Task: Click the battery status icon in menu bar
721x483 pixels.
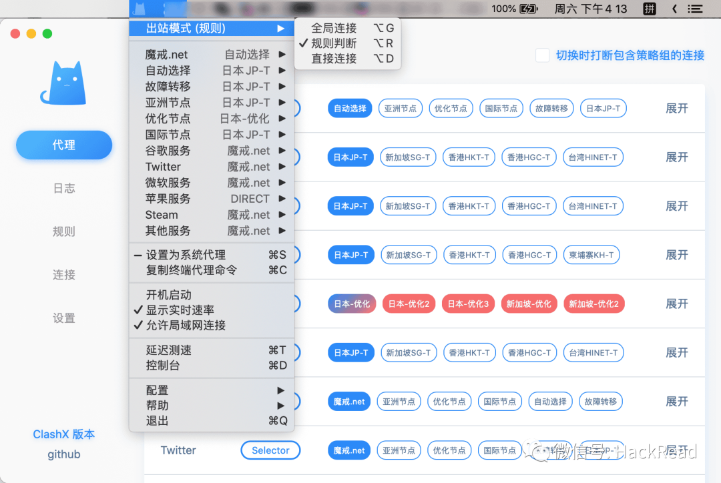Action: click(x=529, y=9)
